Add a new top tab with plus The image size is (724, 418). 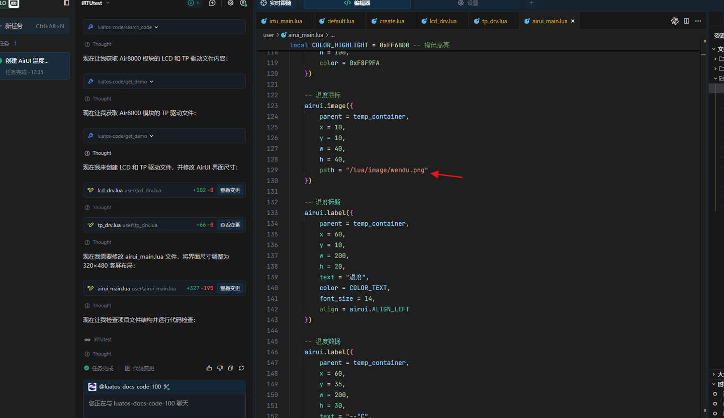coord(531,3)
